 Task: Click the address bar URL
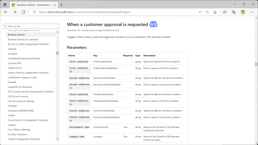coord(85,12)
